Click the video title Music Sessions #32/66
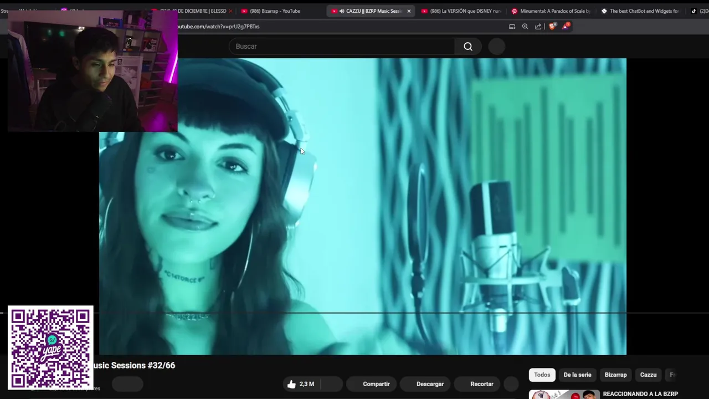Image resolution: width=709 pixels, height=399 pixels. tap(133, 366)
